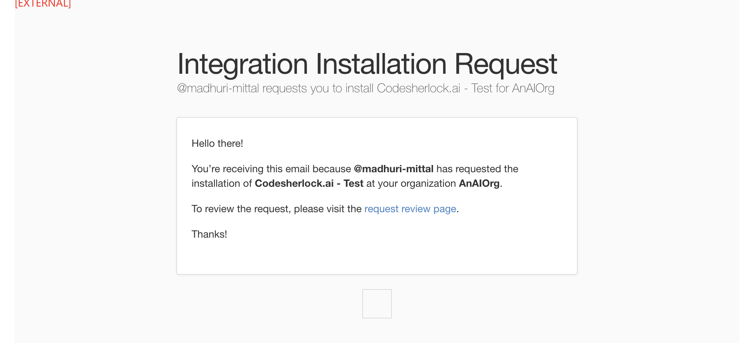
Task: Click the "Thanks!" closing text
Action: point(209,234)
